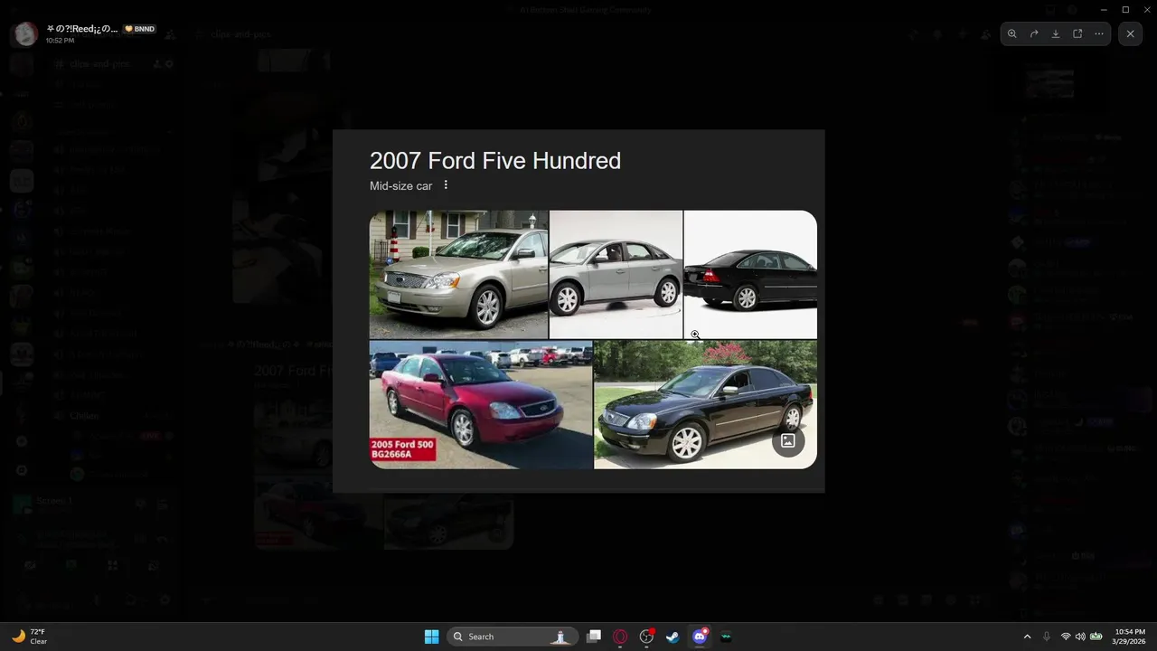
Task: Click the Discord taskbar icon
Action: click(x=700, y=637)
